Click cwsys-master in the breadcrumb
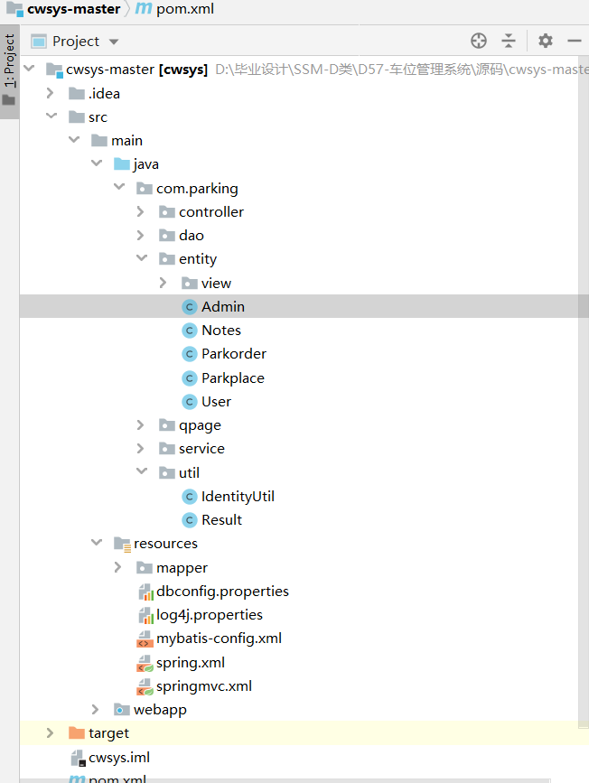Image resolution: width=589 pixels, height=783 pixels. pos(73,9)
